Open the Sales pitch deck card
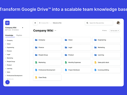Screen dimensions: 127x95 [106, 63]
